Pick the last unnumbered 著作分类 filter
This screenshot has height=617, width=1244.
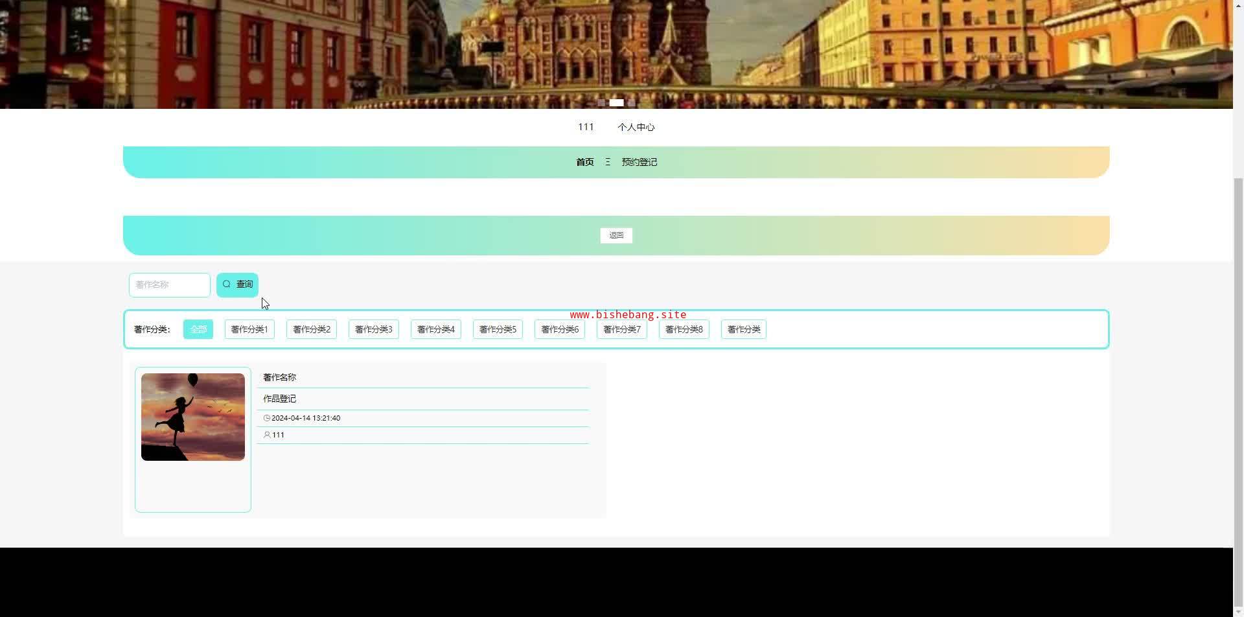(x=744, y=329)
